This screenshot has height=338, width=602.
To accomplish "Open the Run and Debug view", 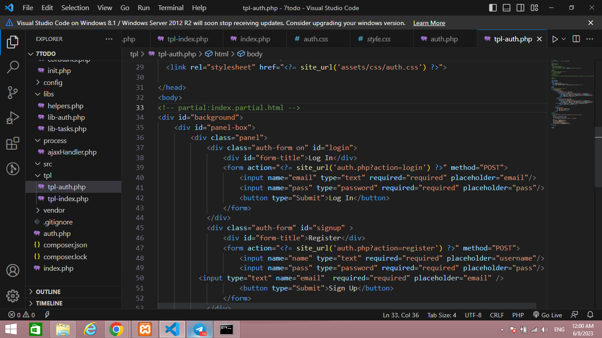I will [x=12, y=118].
